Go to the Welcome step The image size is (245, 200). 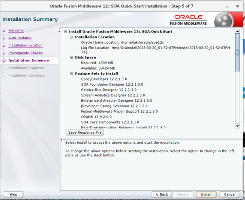pos(16,30)
